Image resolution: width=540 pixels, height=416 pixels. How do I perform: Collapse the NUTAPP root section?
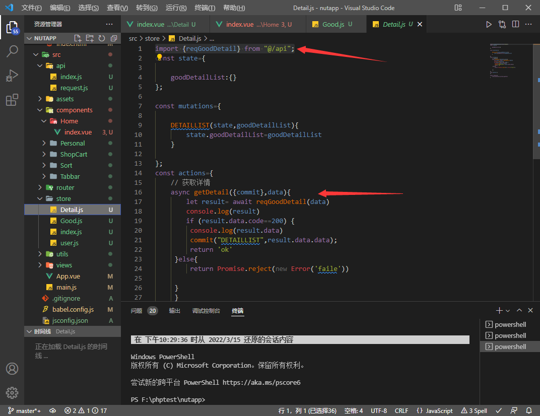point(29,38)
